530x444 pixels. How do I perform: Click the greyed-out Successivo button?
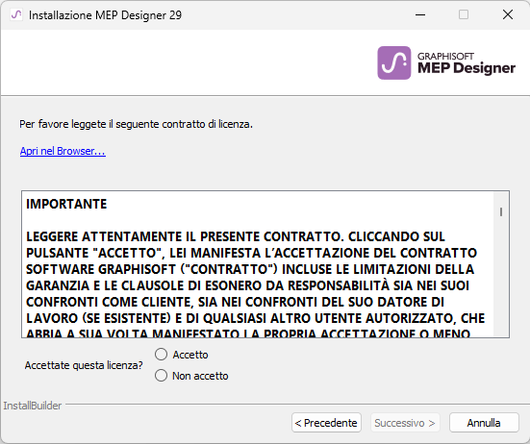tap(405, 423)
